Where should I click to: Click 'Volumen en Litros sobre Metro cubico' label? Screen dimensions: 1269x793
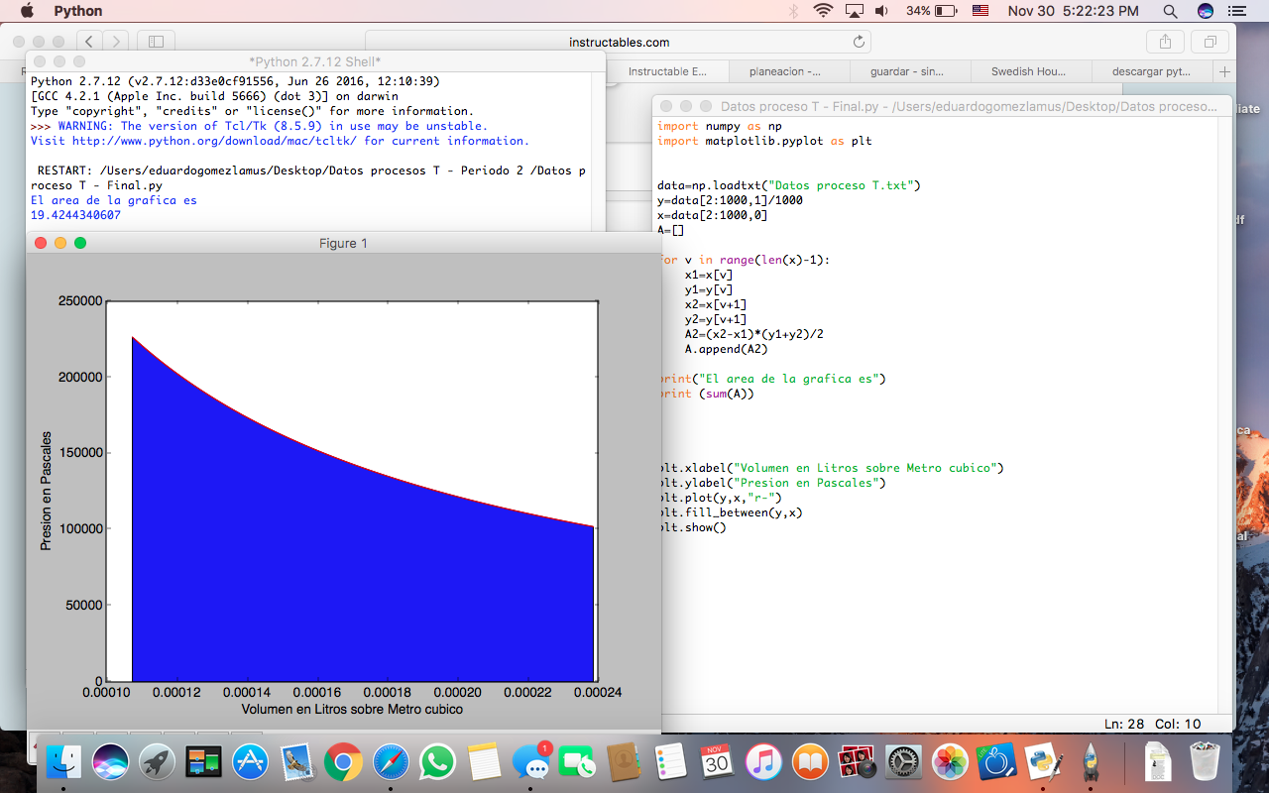coord(352,709)
